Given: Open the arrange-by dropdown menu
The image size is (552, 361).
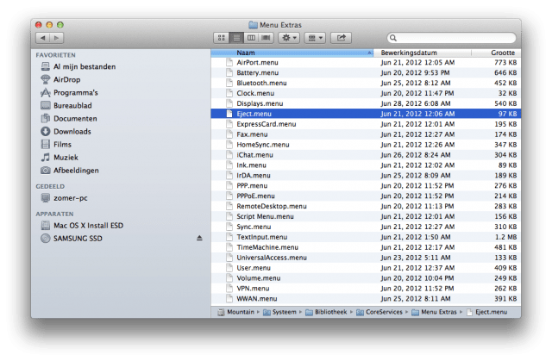Looking at the screenshot, I should [316, 38].
